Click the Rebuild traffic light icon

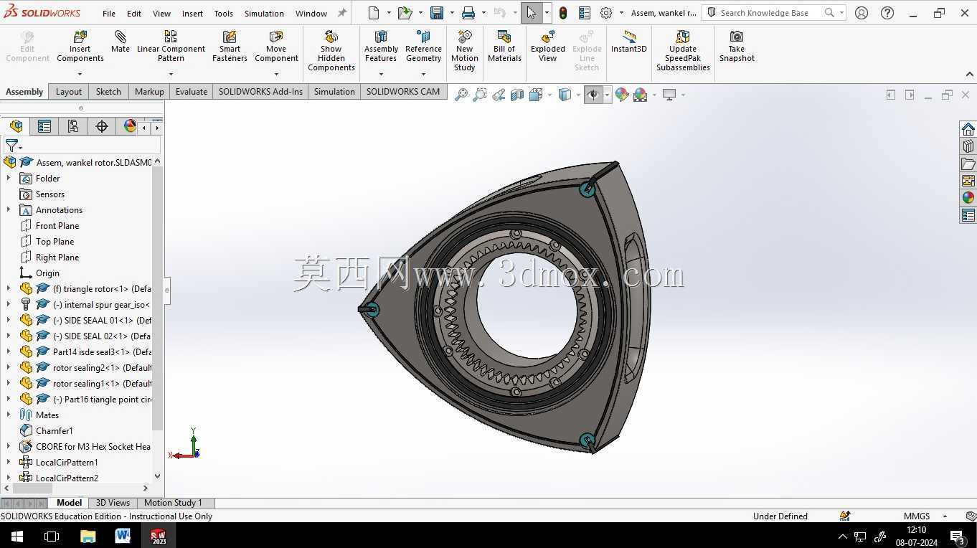click(564, 13)
